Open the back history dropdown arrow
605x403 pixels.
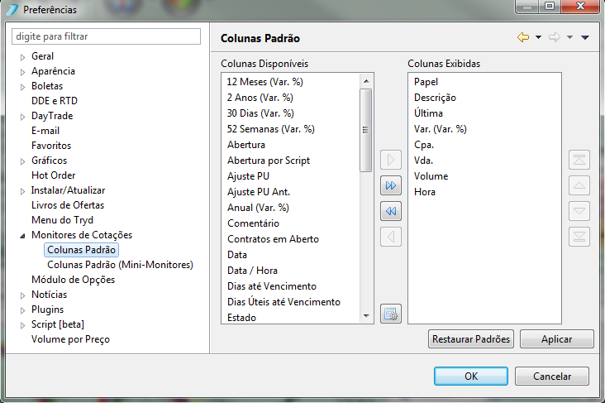click(538, 37)
